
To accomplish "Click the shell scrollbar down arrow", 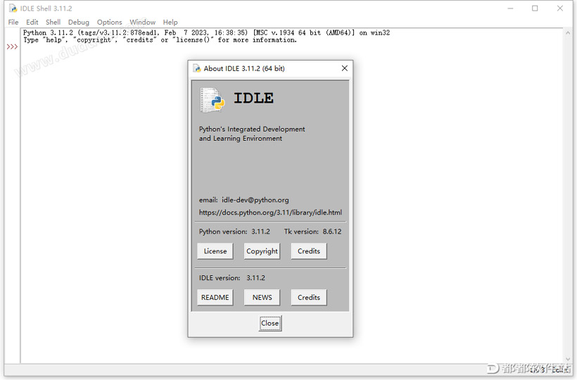I will pos(568,359).
